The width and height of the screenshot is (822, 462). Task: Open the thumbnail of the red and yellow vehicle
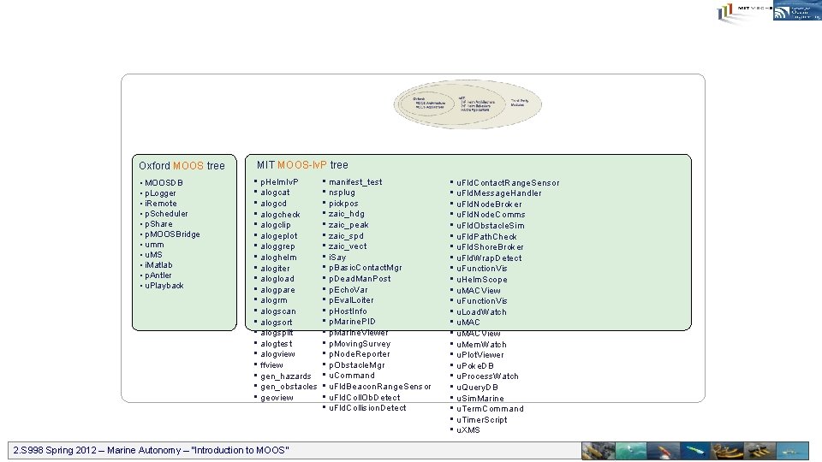pos(663,451)
